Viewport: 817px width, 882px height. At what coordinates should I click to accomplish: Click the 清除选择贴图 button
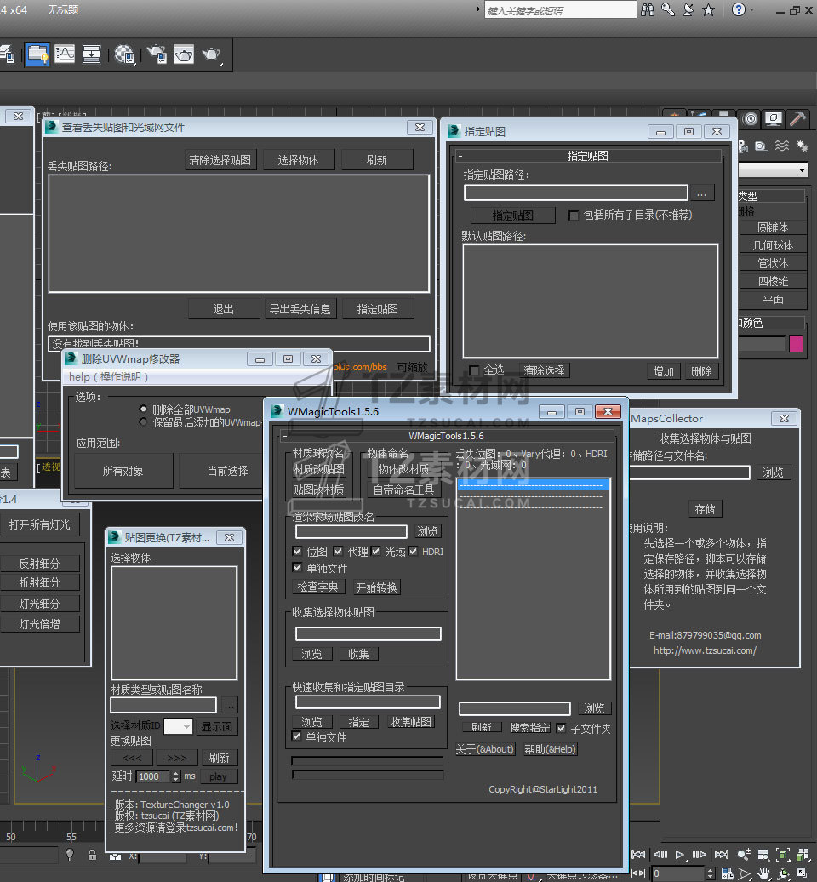[220, 160]
